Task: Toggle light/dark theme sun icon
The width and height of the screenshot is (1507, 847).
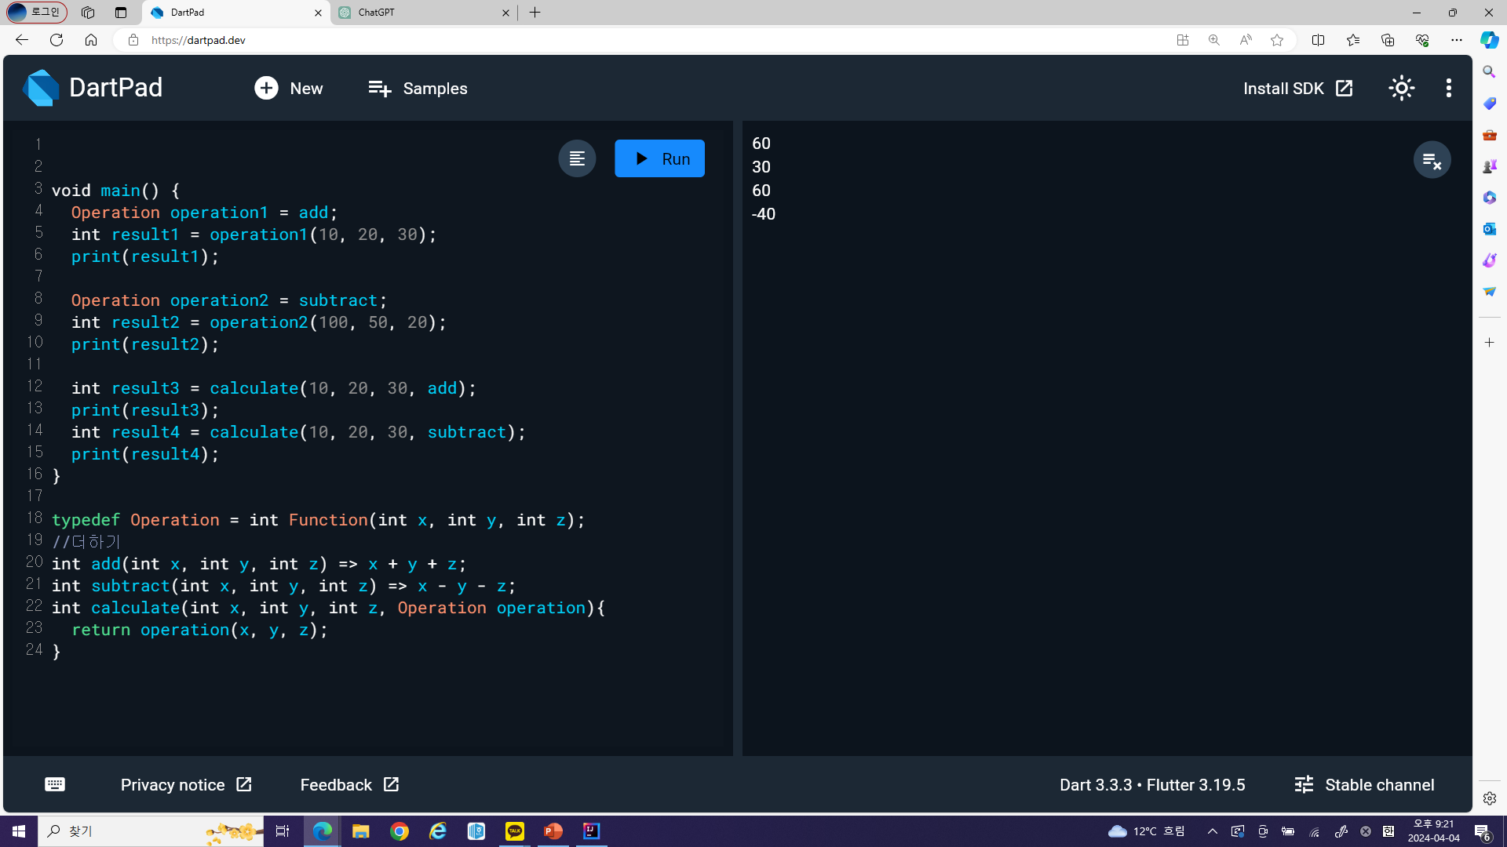Action: [x=1401, y=89]
